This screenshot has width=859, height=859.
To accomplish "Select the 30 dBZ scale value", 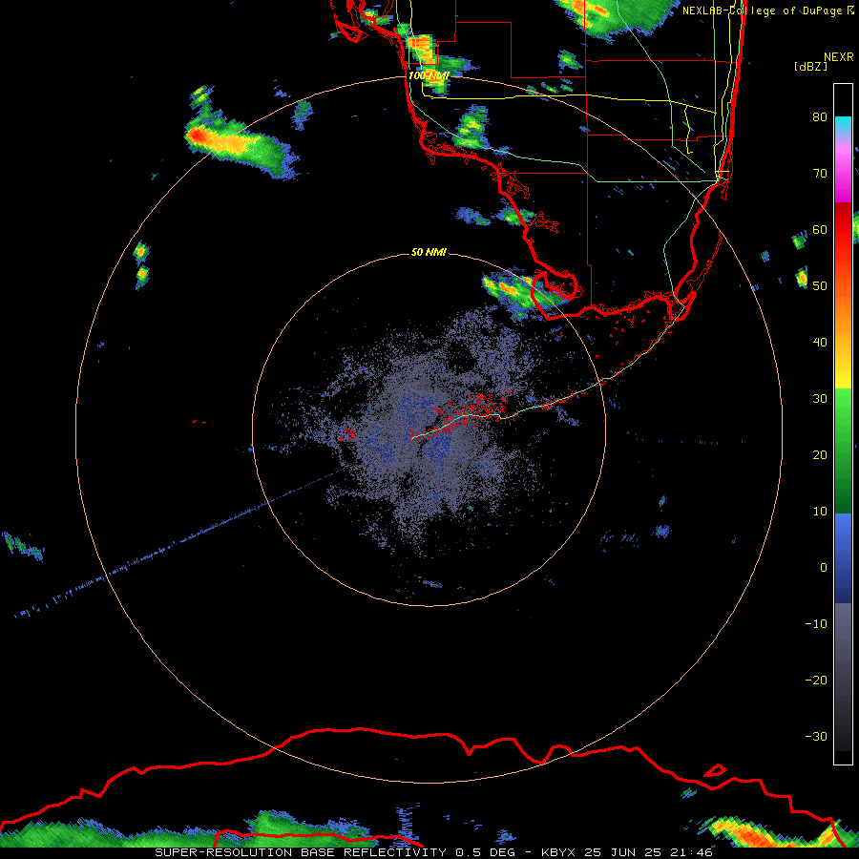I will coord(820,398).
